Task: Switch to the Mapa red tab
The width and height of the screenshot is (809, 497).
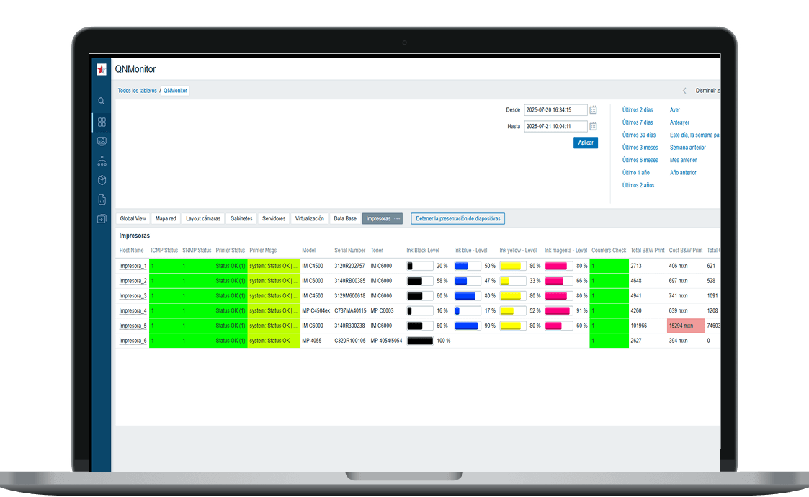Action: point(166,218)
